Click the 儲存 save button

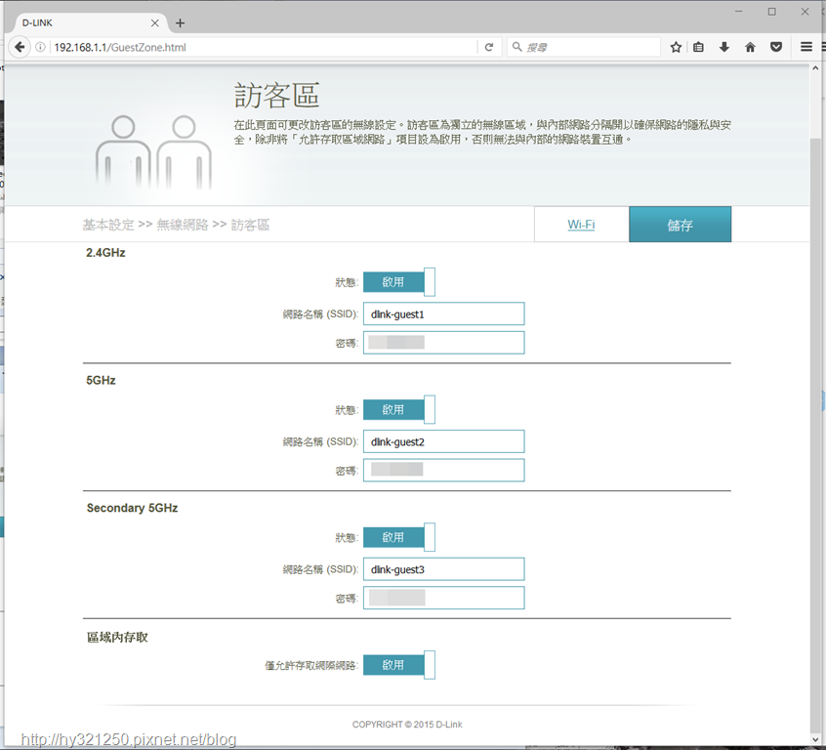tap(681, 225)
